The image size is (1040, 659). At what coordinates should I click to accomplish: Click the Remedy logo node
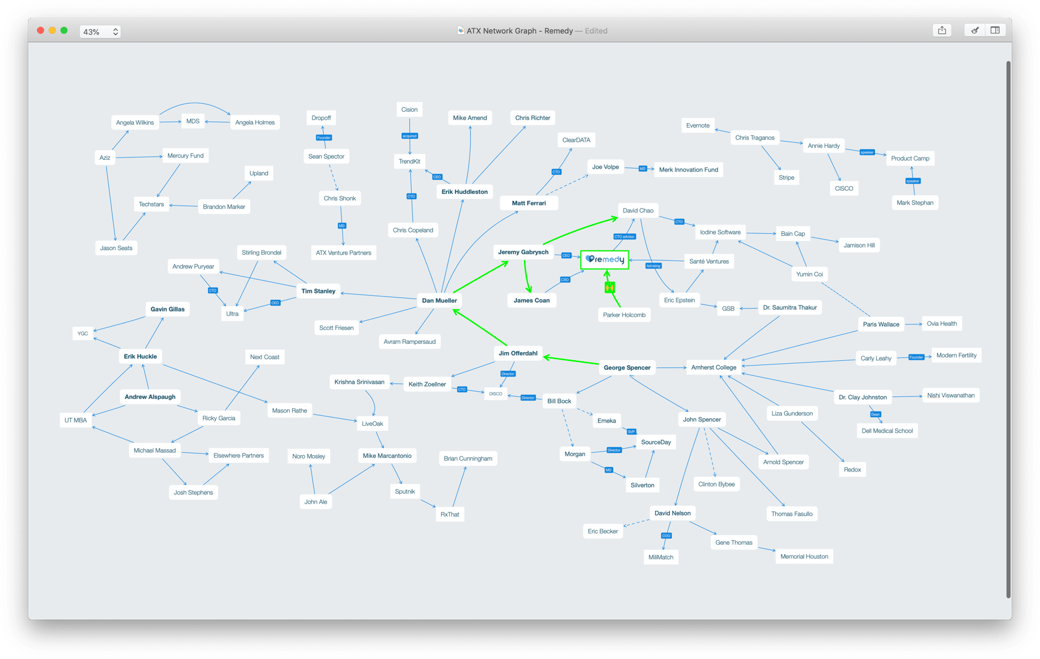pyautogui.click(x=605, y=259)
